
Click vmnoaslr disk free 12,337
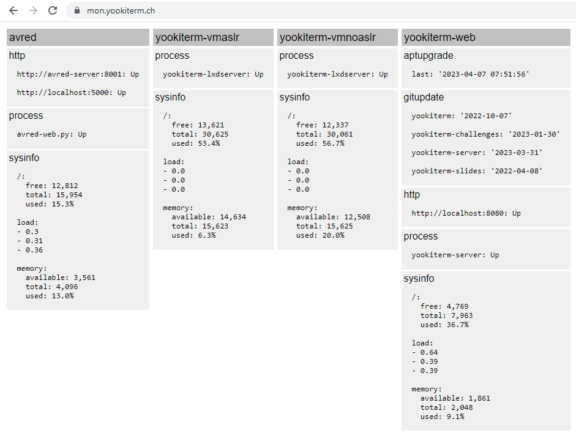pyautogui.click(x=322, y=125)
